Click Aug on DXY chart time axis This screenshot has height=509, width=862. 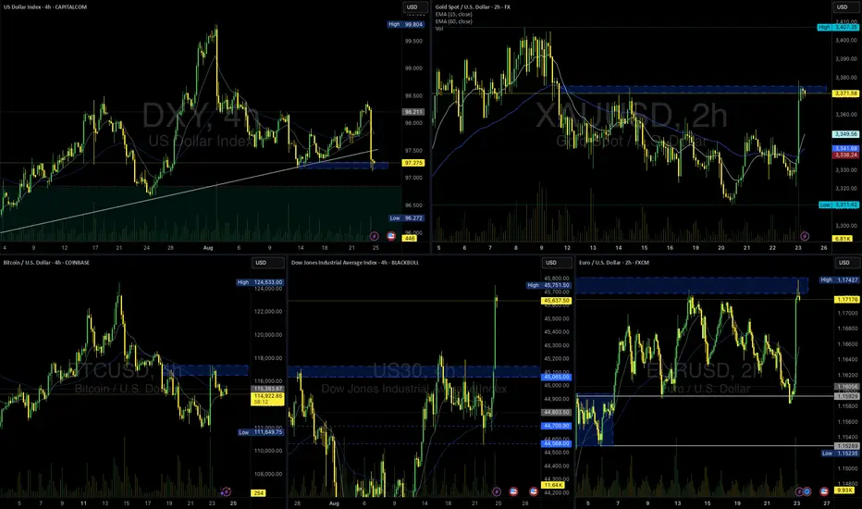208,248
